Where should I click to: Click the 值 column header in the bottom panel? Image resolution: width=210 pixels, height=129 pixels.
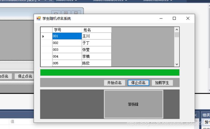[12, 122]
